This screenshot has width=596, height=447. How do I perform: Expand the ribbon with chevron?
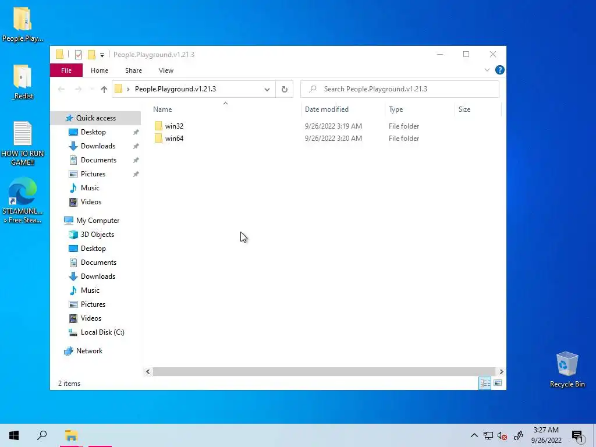(487, 70)
